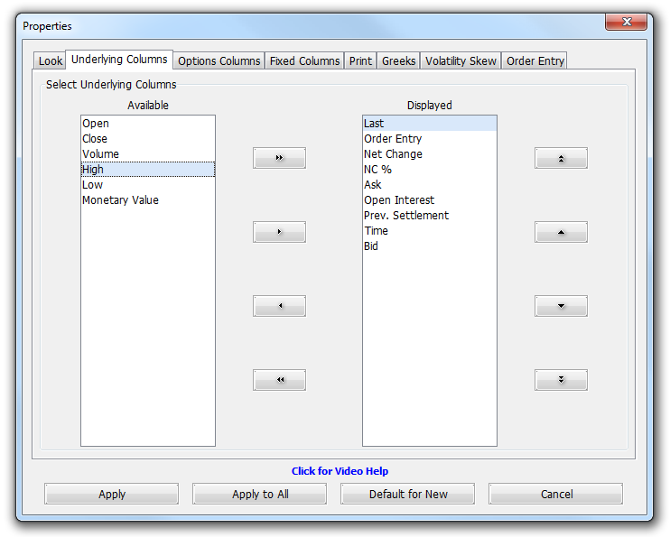Open the Look tab

click(51, 61)
